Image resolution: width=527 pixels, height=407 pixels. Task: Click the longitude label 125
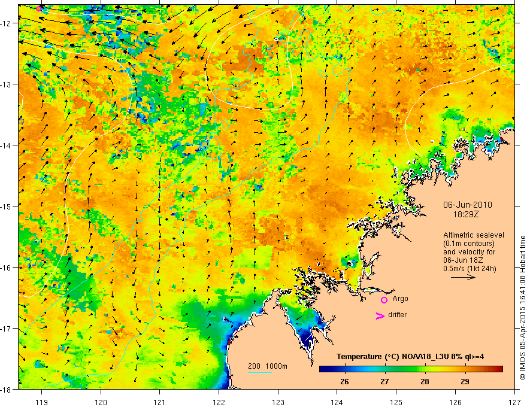(396, 402)
